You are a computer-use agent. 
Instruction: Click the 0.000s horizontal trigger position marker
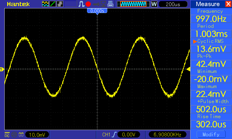[x=97, y=10]
